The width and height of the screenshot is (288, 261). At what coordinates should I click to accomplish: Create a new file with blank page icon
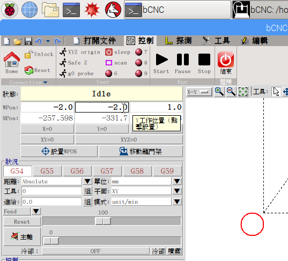(x=7, y=41)
